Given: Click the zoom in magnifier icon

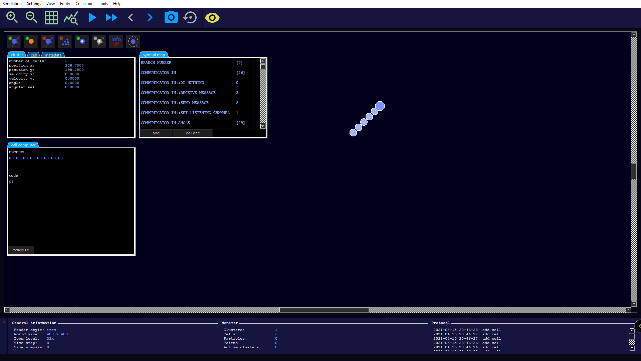Looking at the screenshot, I should tap(12, 17).
